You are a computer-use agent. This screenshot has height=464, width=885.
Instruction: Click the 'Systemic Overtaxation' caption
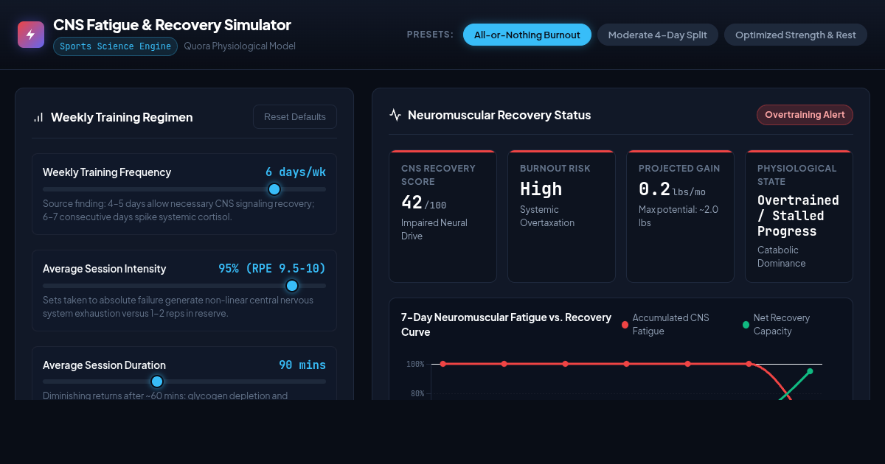[547, 217]
